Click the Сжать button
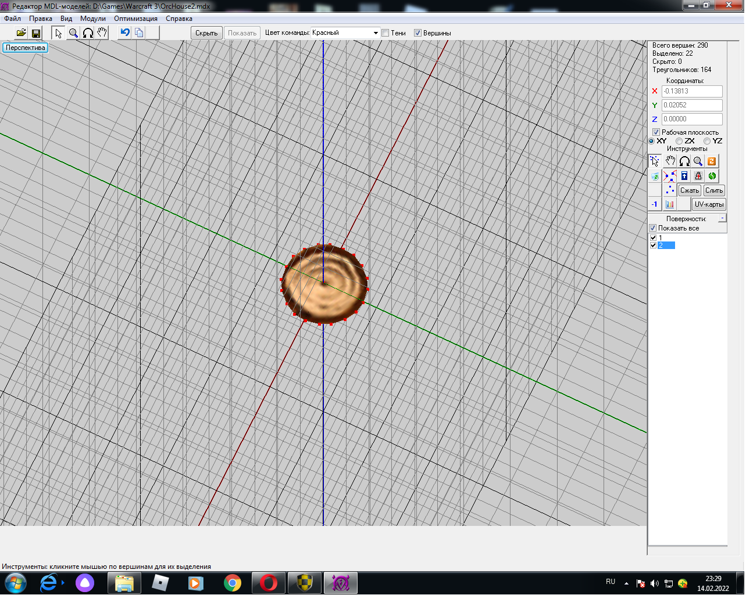746x595 pixels. (x=690, y=190)
